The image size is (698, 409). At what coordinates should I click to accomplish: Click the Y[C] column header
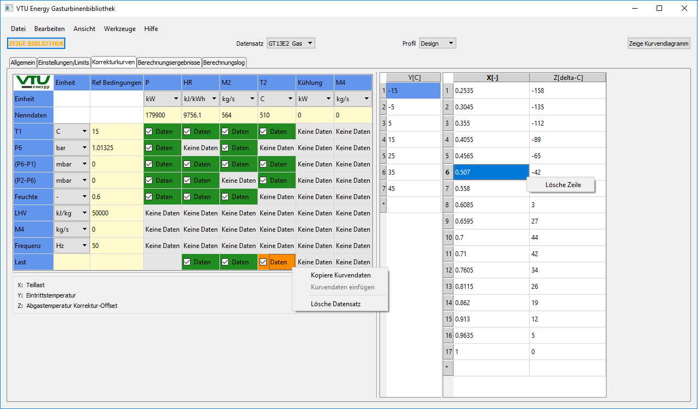click(x=414, y=78)
